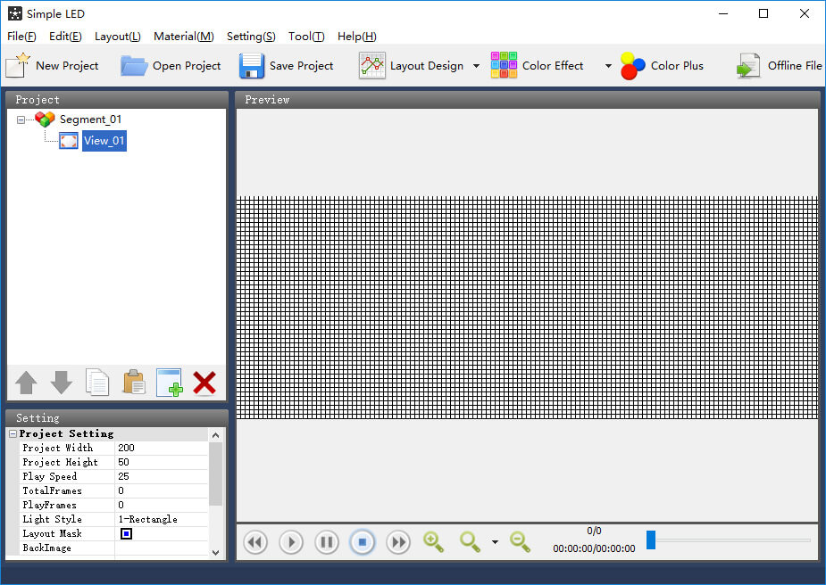The height and width of the screenshot is (585, 826).
Task: Click the copy documents icon
Action: [x=97, y=383]
